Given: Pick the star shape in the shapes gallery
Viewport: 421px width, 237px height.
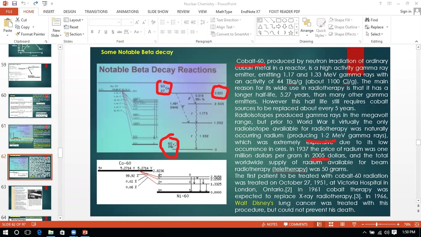Looking at the screenshot, I should 290,33.
